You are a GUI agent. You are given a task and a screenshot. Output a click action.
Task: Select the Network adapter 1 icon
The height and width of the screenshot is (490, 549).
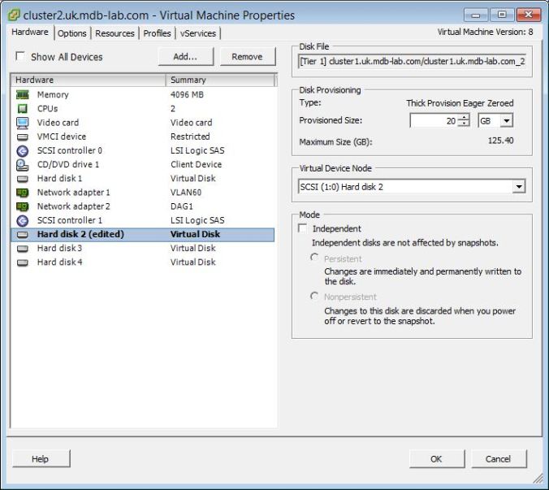click(22, 193)
